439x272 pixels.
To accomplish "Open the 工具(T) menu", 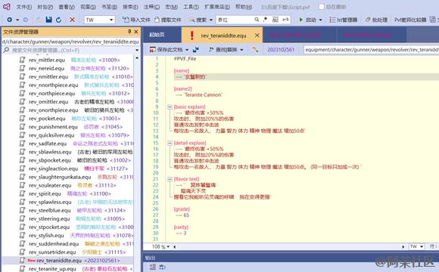I will click(191, 7).
